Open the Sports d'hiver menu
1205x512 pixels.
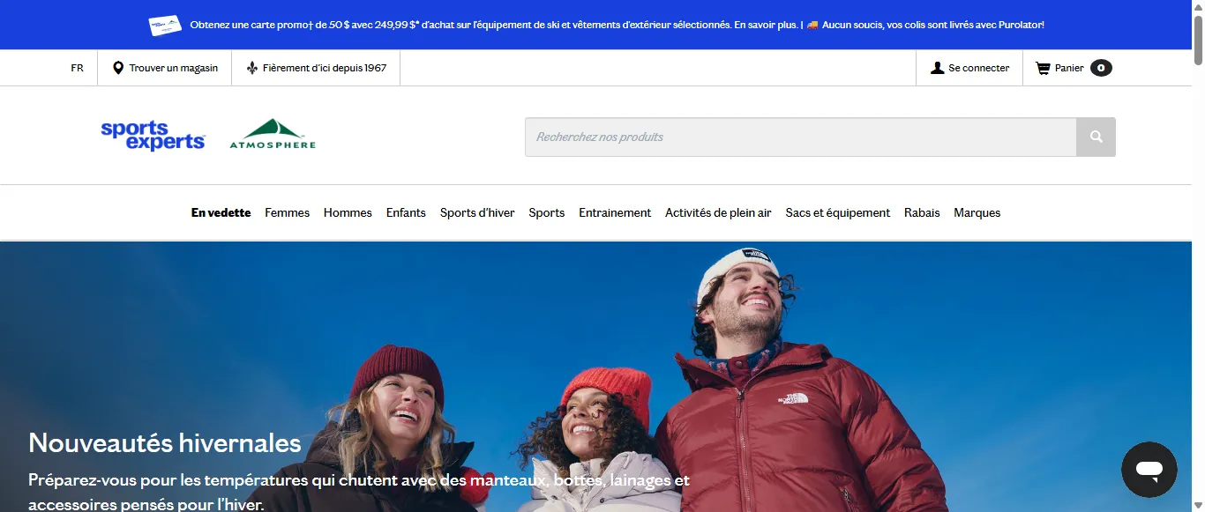pyautogui.click(x=477, y=212)
